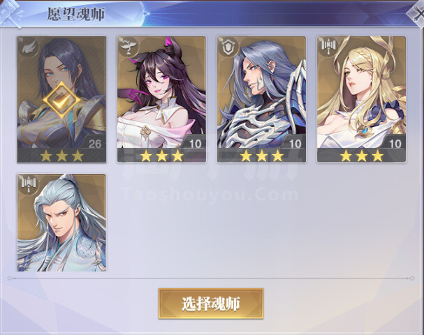This screenshot has width=424, height=335.
Task: Click the left diamond end of divider line
Action: coord(10,278)
